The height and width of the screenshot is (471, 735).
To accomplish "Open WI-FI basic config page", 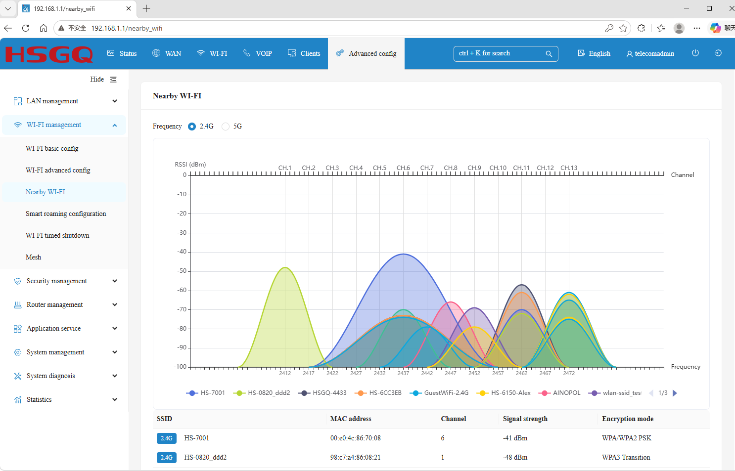I will point(52,149).
